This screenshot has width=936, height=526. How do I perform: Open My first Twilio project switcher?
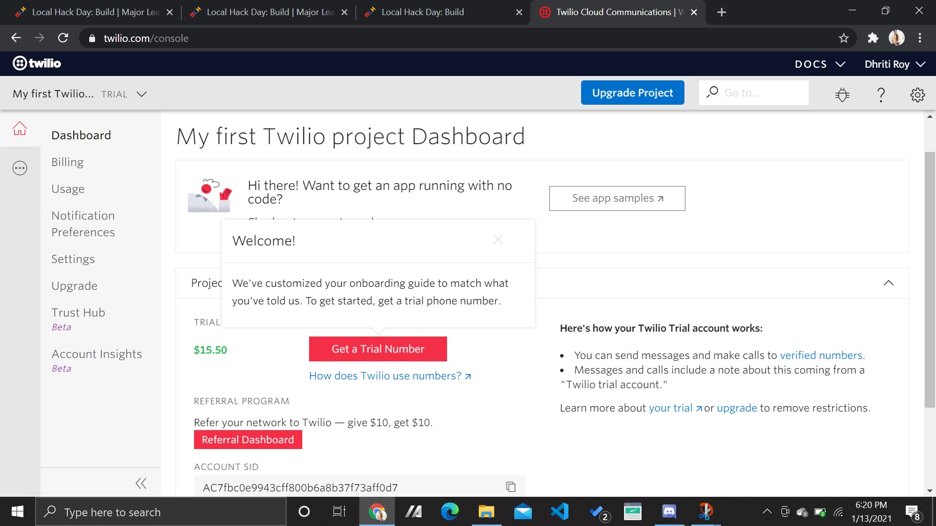79,94
